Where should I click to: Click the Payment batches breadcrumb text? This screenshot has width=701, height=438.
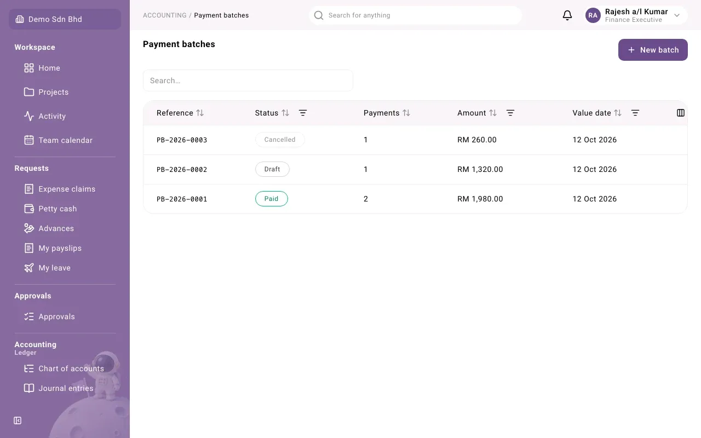click(x=221, y=15)
